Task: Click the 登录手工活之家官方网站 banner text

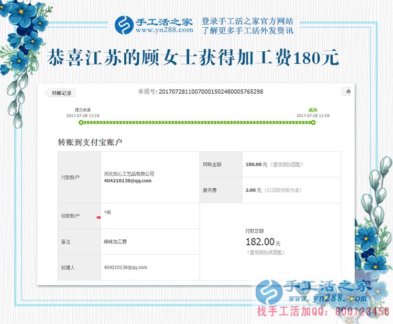Action: [247, 21]
